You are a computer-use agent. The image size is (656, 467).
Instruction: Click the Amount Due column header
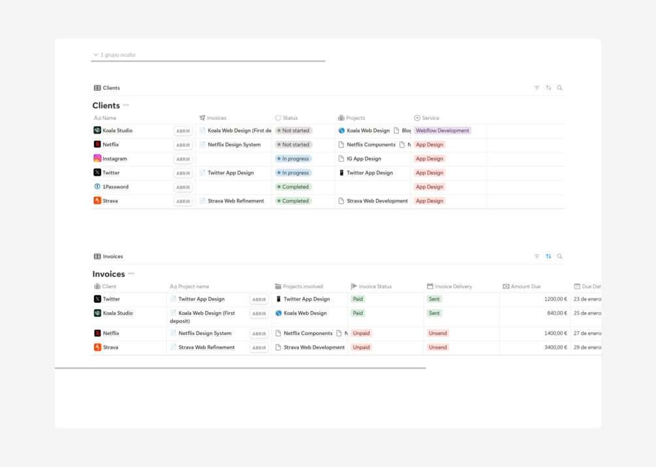tap(522, 287)
